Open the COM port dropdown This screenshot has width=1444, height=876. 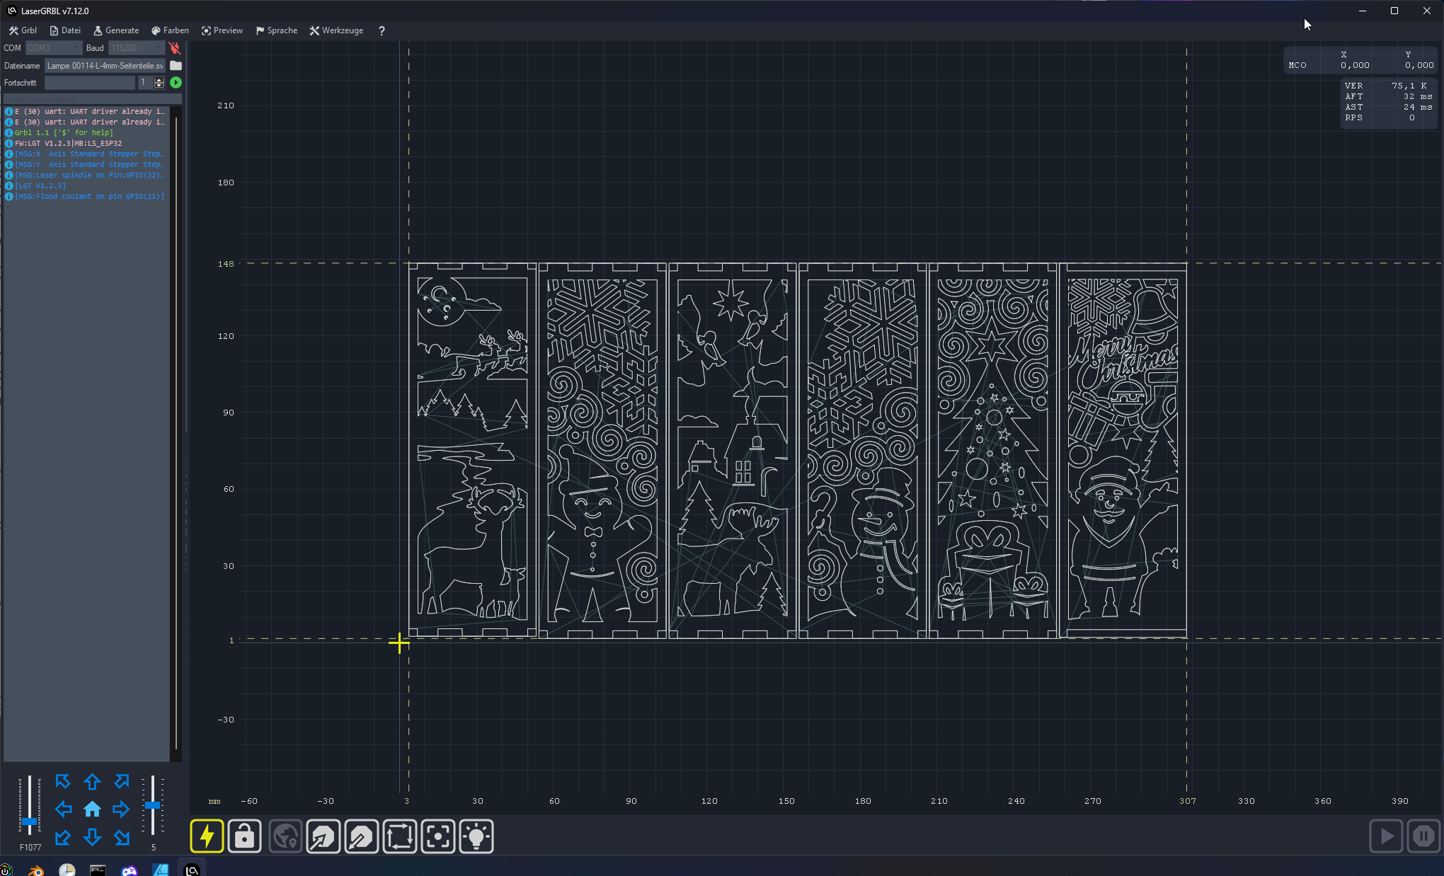coord(54,48)
